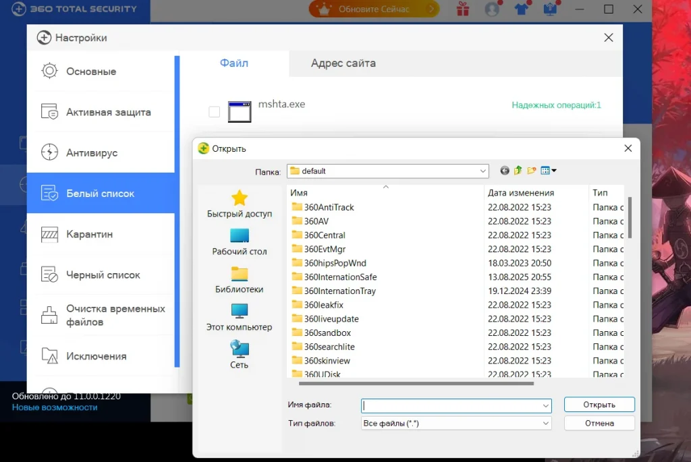This screenshot has width=691, height=462.
Task: Close the Открыть file dialog
Action: point(628,148)
